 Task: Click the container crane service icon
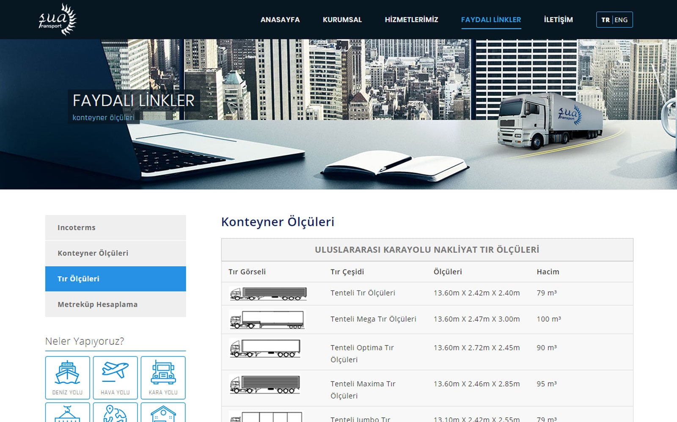point(66,412)
